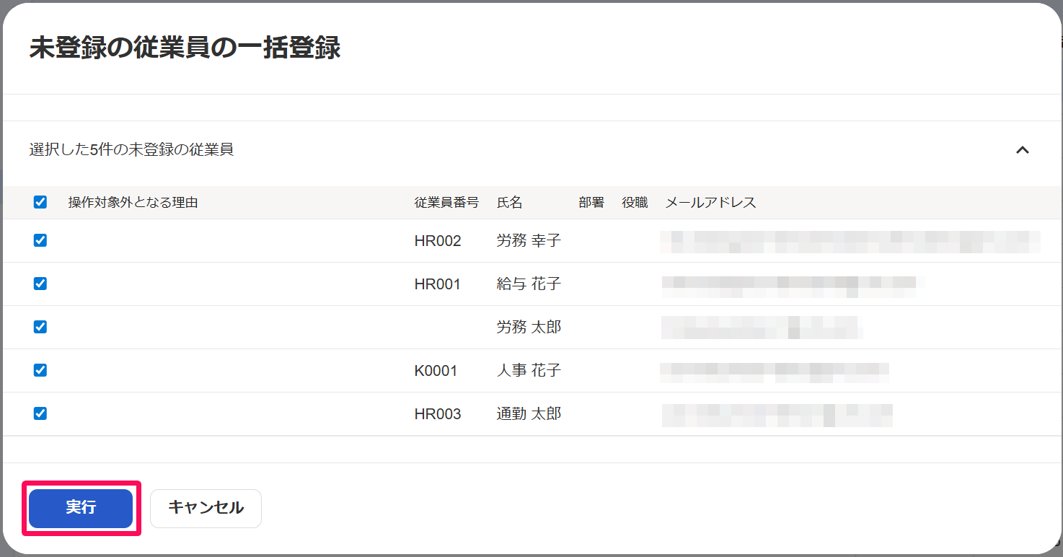Select employee number HR001 cell
The height and width of the screenshot is (557, 1063).
(437, 284)
